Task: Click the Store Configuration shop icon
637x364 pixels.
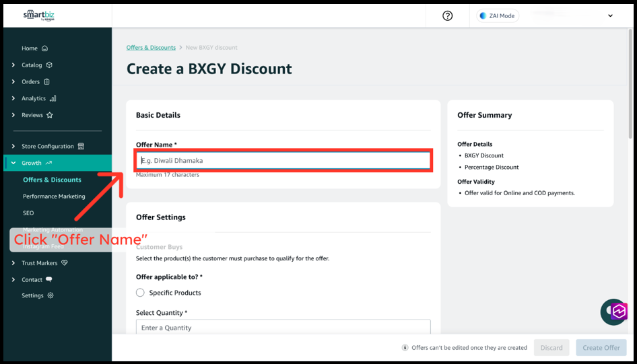Action: tap(81, 146)
